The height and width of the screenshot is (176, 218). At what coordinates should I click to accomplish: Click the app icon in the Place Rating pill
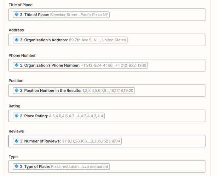[x=17, y=116]
